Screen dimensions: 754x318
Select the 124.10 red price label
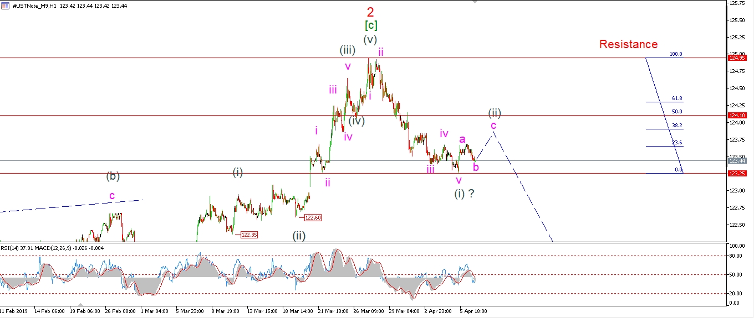736,115
